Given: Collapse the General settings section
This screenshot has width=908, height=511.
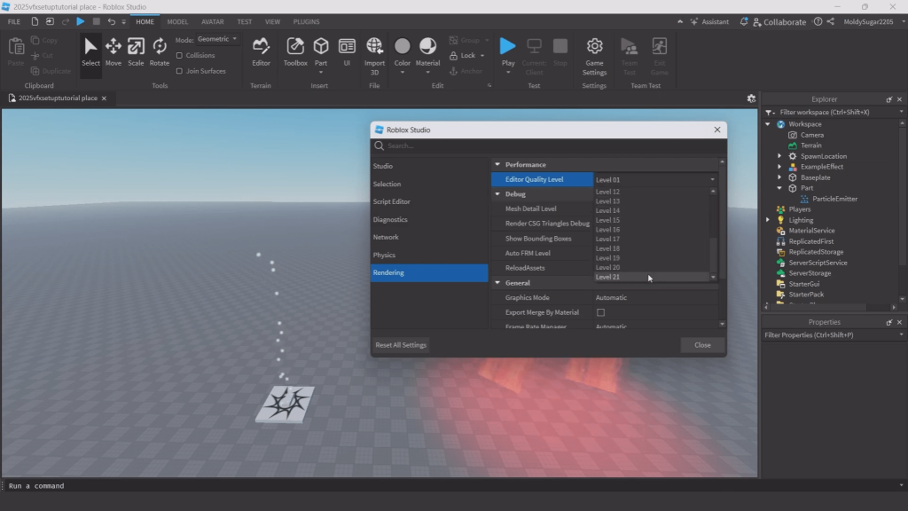Looking at the screenshot, I should point(497,283).
